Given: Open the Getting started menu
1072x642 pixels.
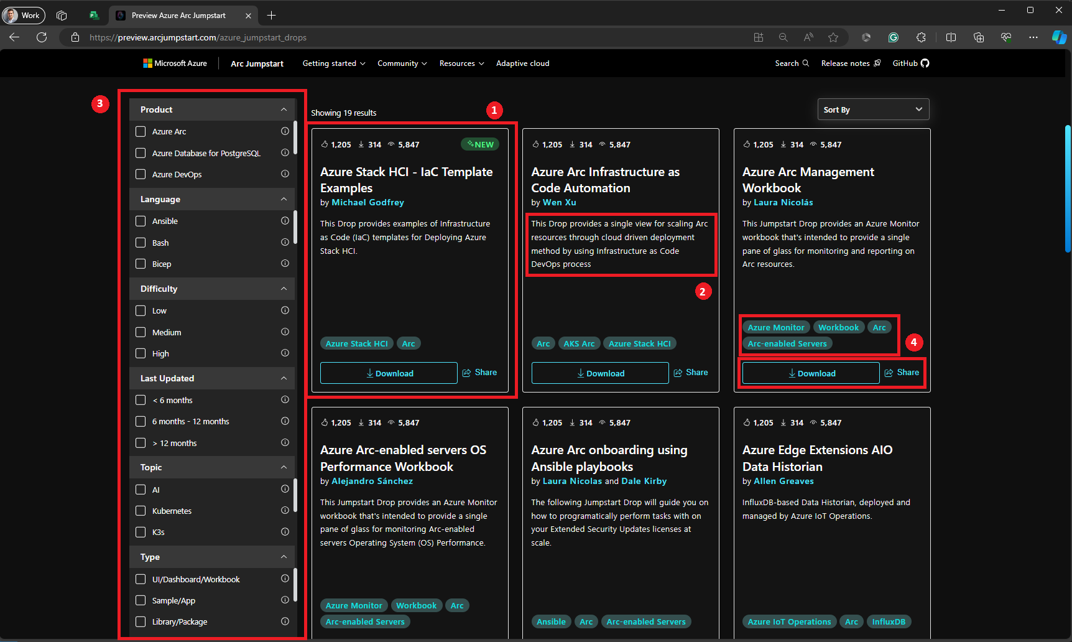Looking at the screenshot, I should pyautogui.click(x=334, y=63).
